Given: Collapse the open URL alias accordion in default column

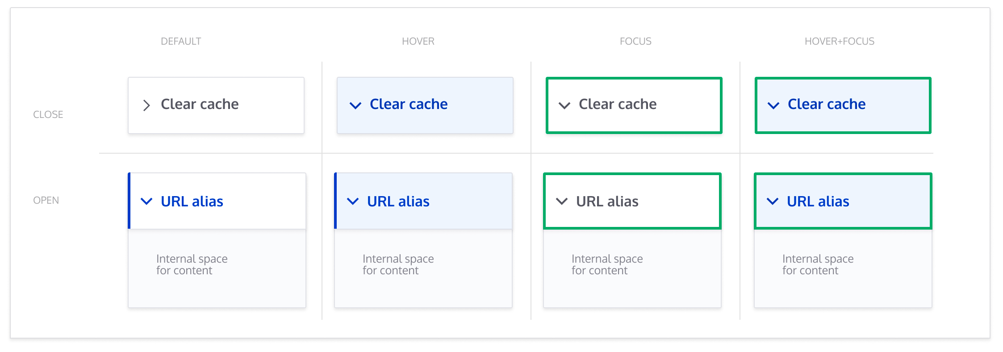Looking at the screenshot, I should 216,201.
